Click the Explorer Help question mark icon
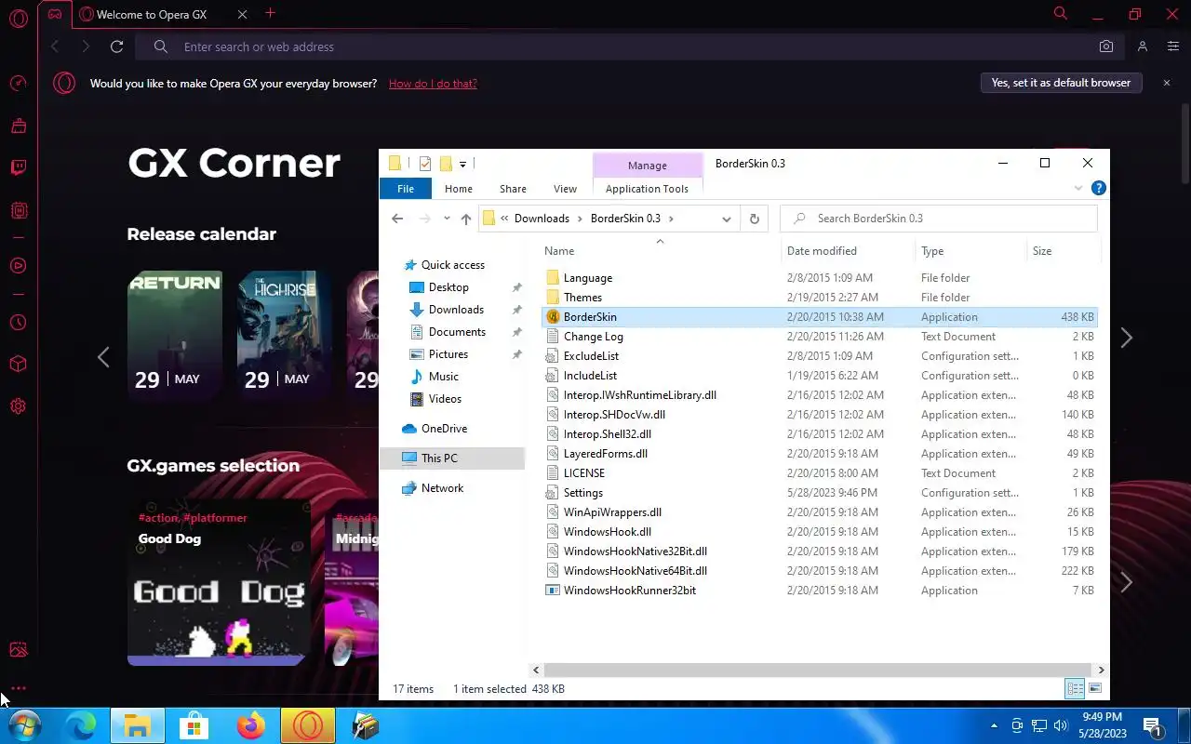This screenshot has height=744, width=1191. pyautogui.click(x=1098, y=188)
